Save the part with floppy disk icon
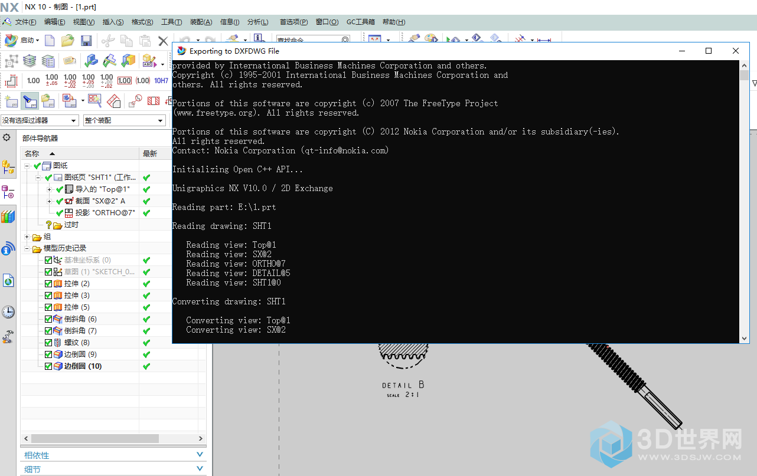This screenshot has height=476, width=757. (86, 41)
